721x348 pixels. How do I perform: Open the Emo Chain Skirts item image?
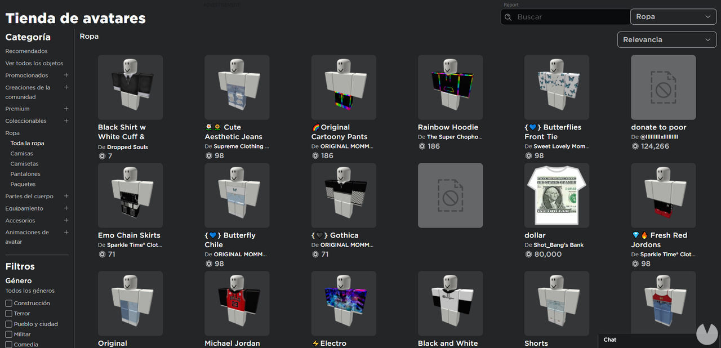pos(130,195)
